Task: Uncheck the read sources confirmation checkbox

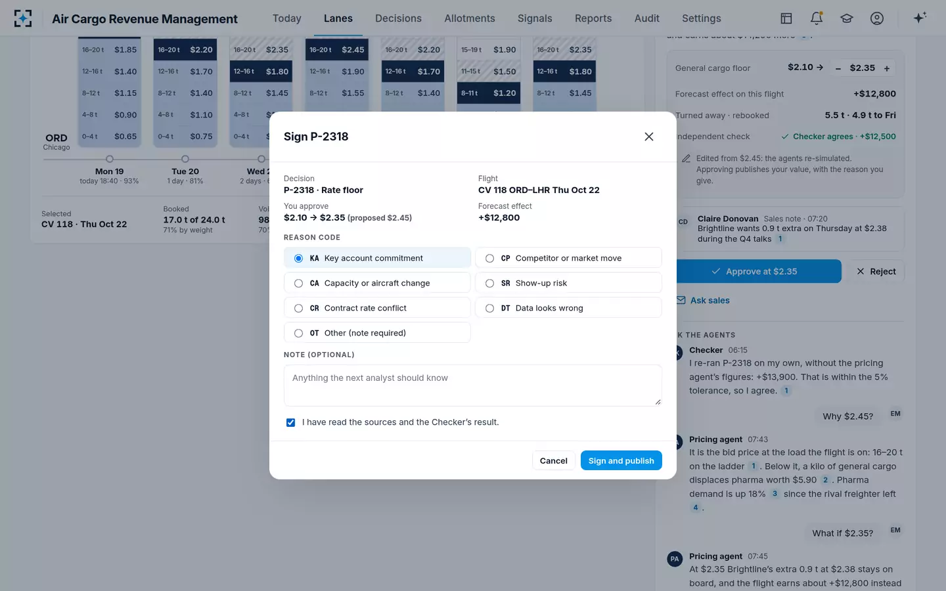Action: pyautogui.click(x=290, y=422)
